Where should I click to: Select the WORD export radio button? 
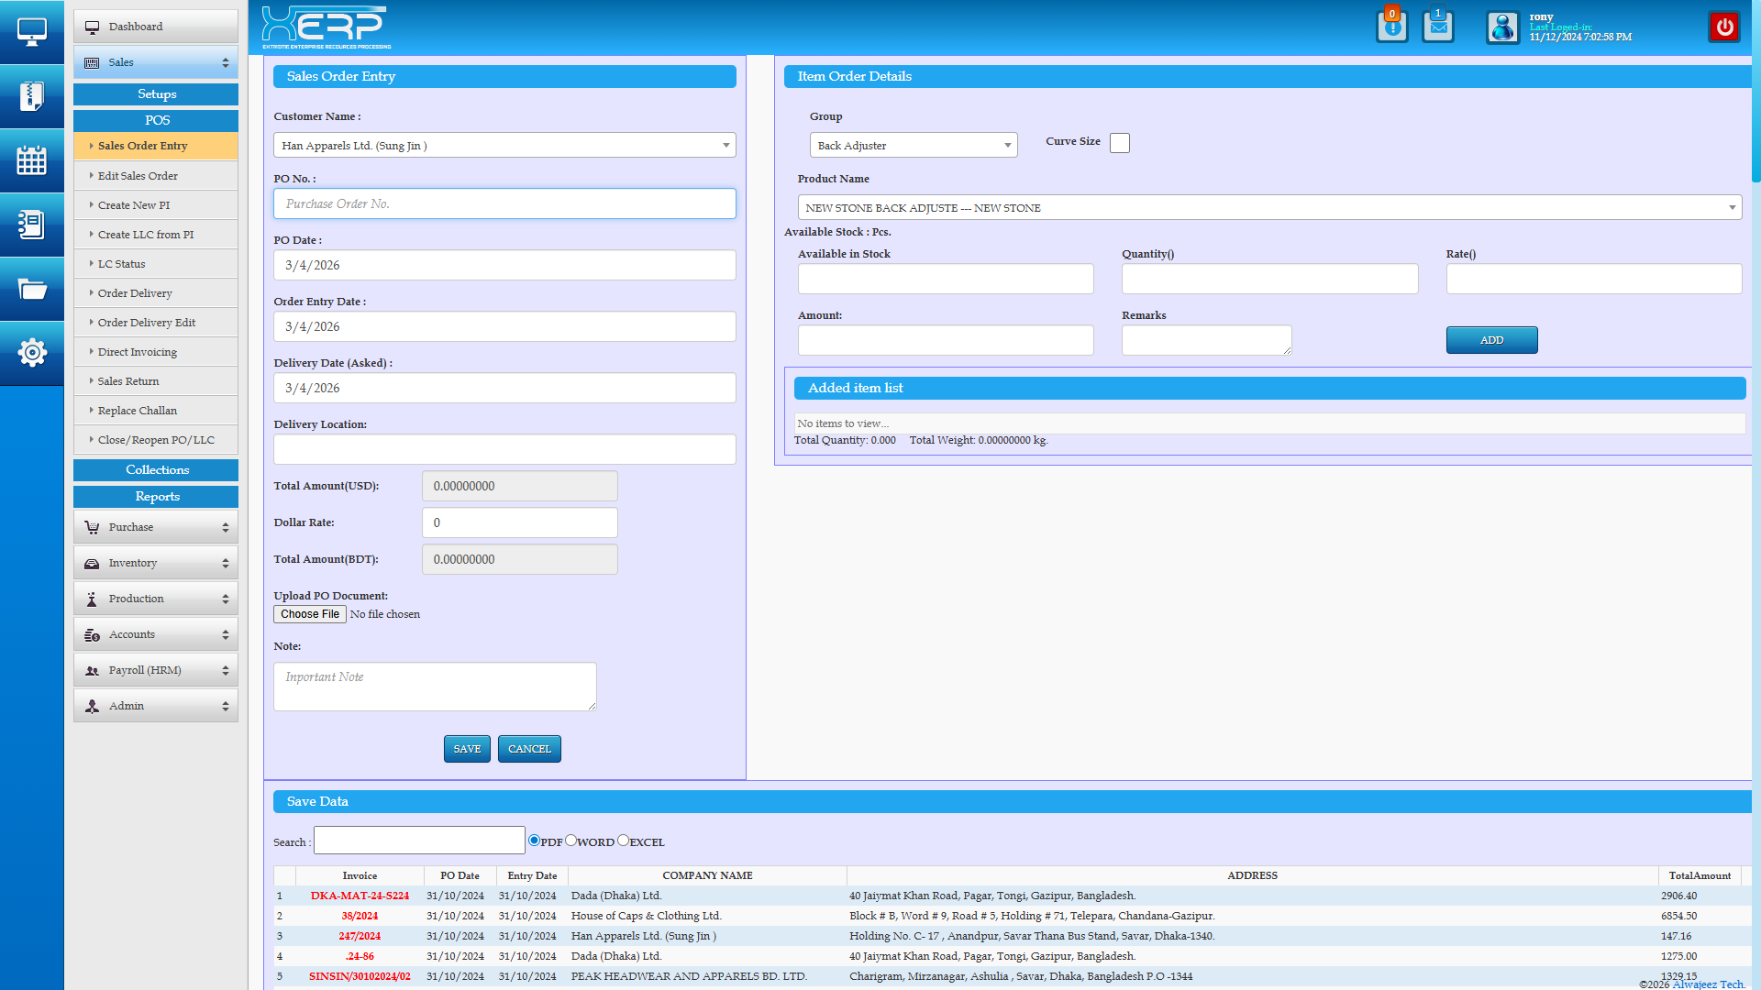click(x=570, y=841)
